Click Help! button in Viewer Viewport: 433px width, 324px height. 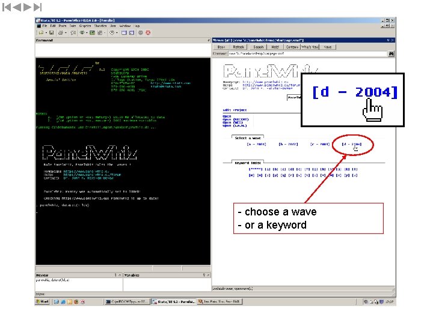point(275,47)
